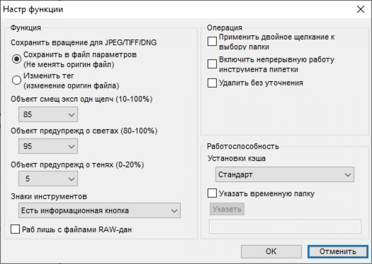Viewport: 372px width, 264px height.
Task: Click the disabled 'Указать' button
Action: [227, 209]
